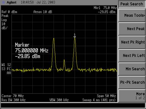
Task: Select the marker 1 diamond on the trace
Action: (x=75, y=37)
